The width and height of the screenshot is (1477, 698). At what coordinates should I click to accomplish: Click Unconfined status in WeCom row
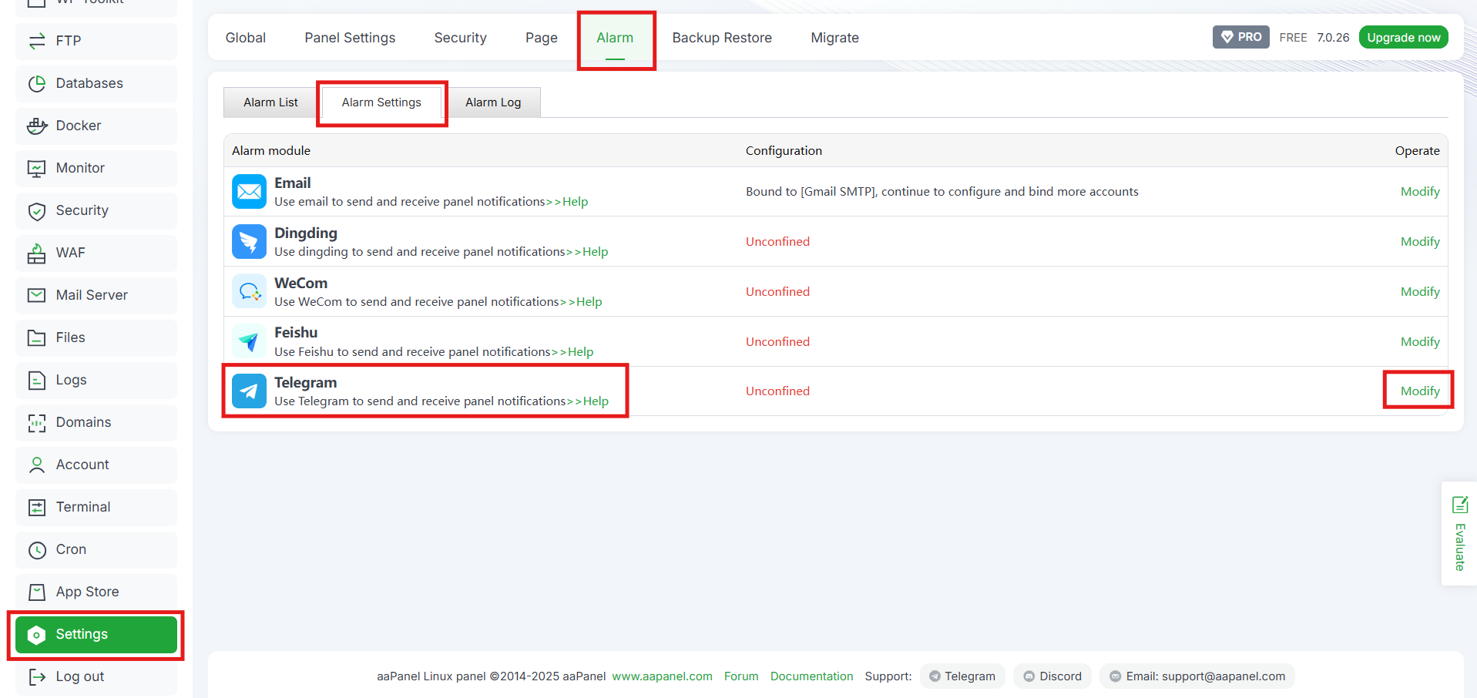777,291
